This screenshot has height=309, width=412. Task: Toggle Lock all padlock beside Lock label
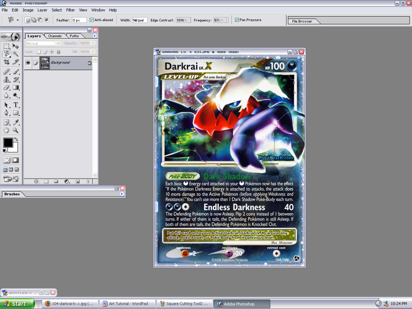click(58, 52)
